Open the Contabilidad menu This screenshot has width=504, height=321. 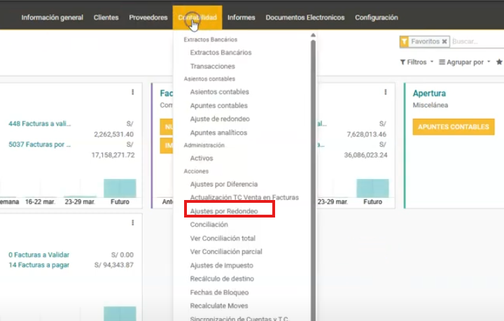tap(197, 17)
